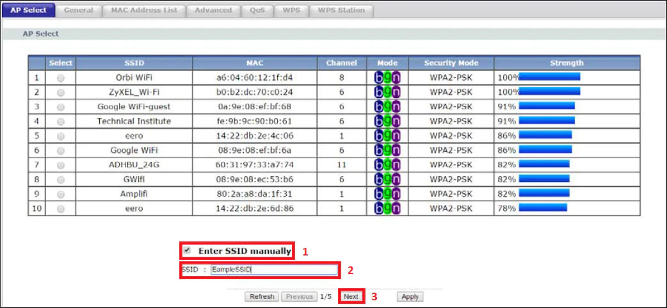Click the Mode column header
Screen dimensions: 667x308
[387, 63]
